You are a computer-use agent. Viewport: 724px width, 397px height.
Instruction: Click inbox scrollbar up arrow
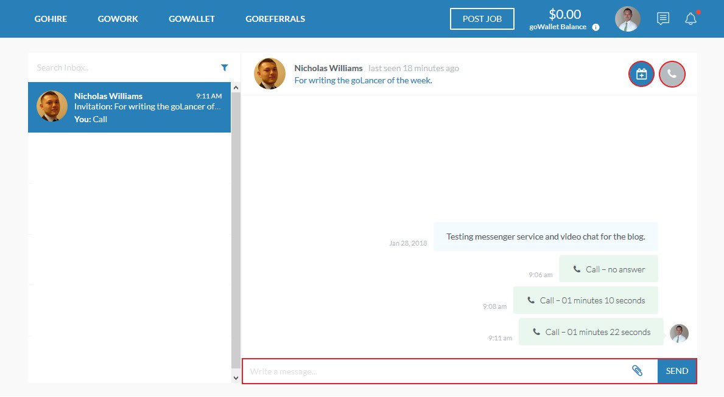point(236,88)
